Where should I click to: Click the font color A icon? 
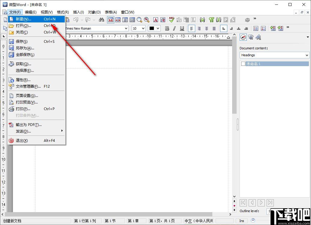tap(155, 20)
